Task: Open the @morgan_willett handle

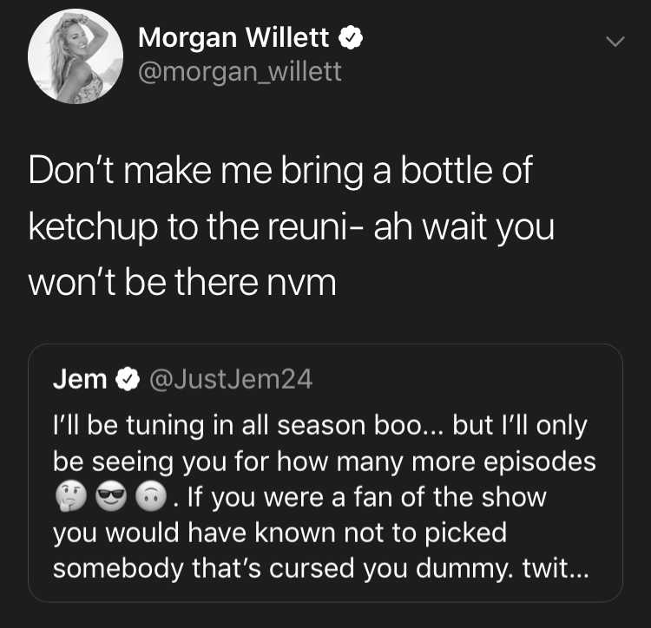Action: tap(240, 72)
